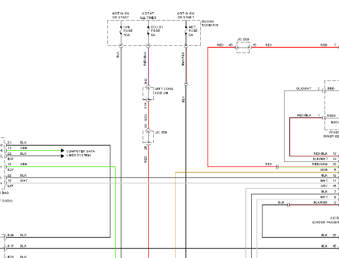Screen dimensions: 339x258
Task: Select 'HOT IN ON OR START' above MET fuse
Action: pos(186,15)
